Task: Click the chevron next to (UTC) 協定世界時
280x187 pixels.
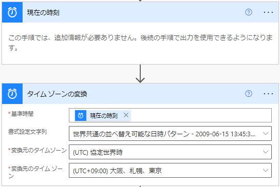Action: pos(266,152)
